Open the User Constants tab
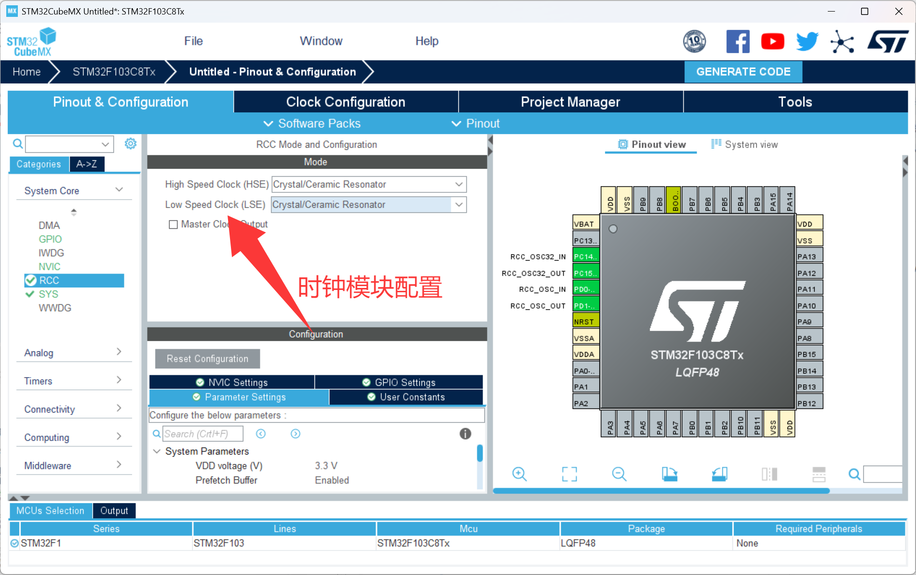 pyautogui.click(x=406, y=397)
